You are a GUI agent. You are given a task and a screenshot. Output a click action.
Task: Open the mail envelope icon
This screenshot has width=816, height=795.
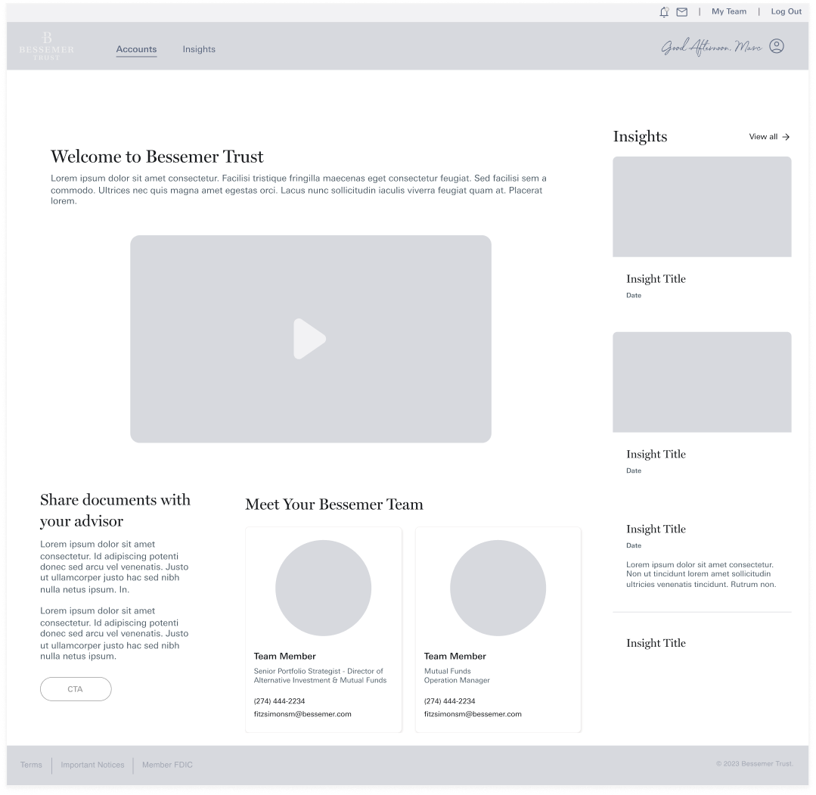(681, 12)
